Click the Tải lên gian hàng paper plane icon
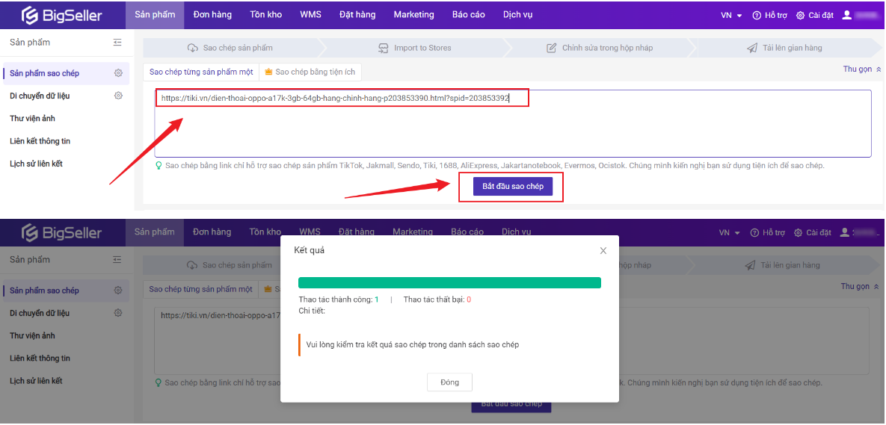886x425 pixels. click(x=751, y=48)
